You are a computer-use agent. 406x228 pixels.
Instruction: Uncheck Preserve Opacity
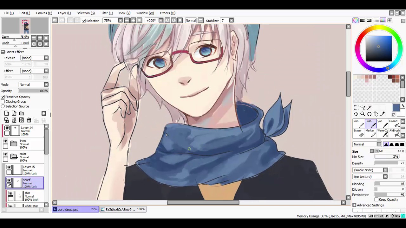(3, 97)
